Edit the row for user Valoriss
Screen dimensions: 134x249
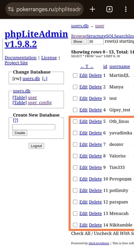(x=83, y=156)
